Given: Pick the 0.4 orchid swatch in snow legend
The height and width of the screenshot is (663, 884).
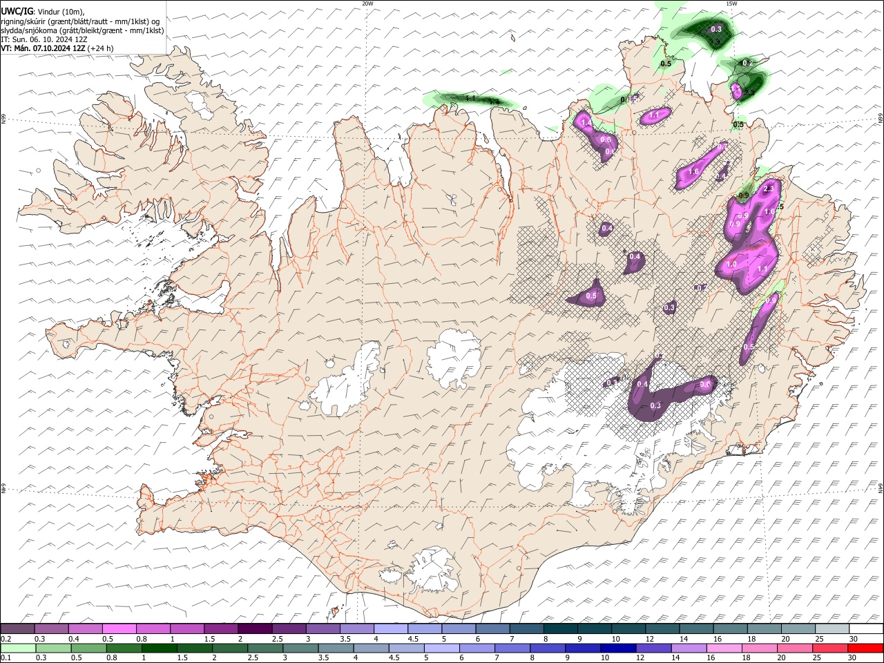Looking at the screenshot, I should pos(85,629).
